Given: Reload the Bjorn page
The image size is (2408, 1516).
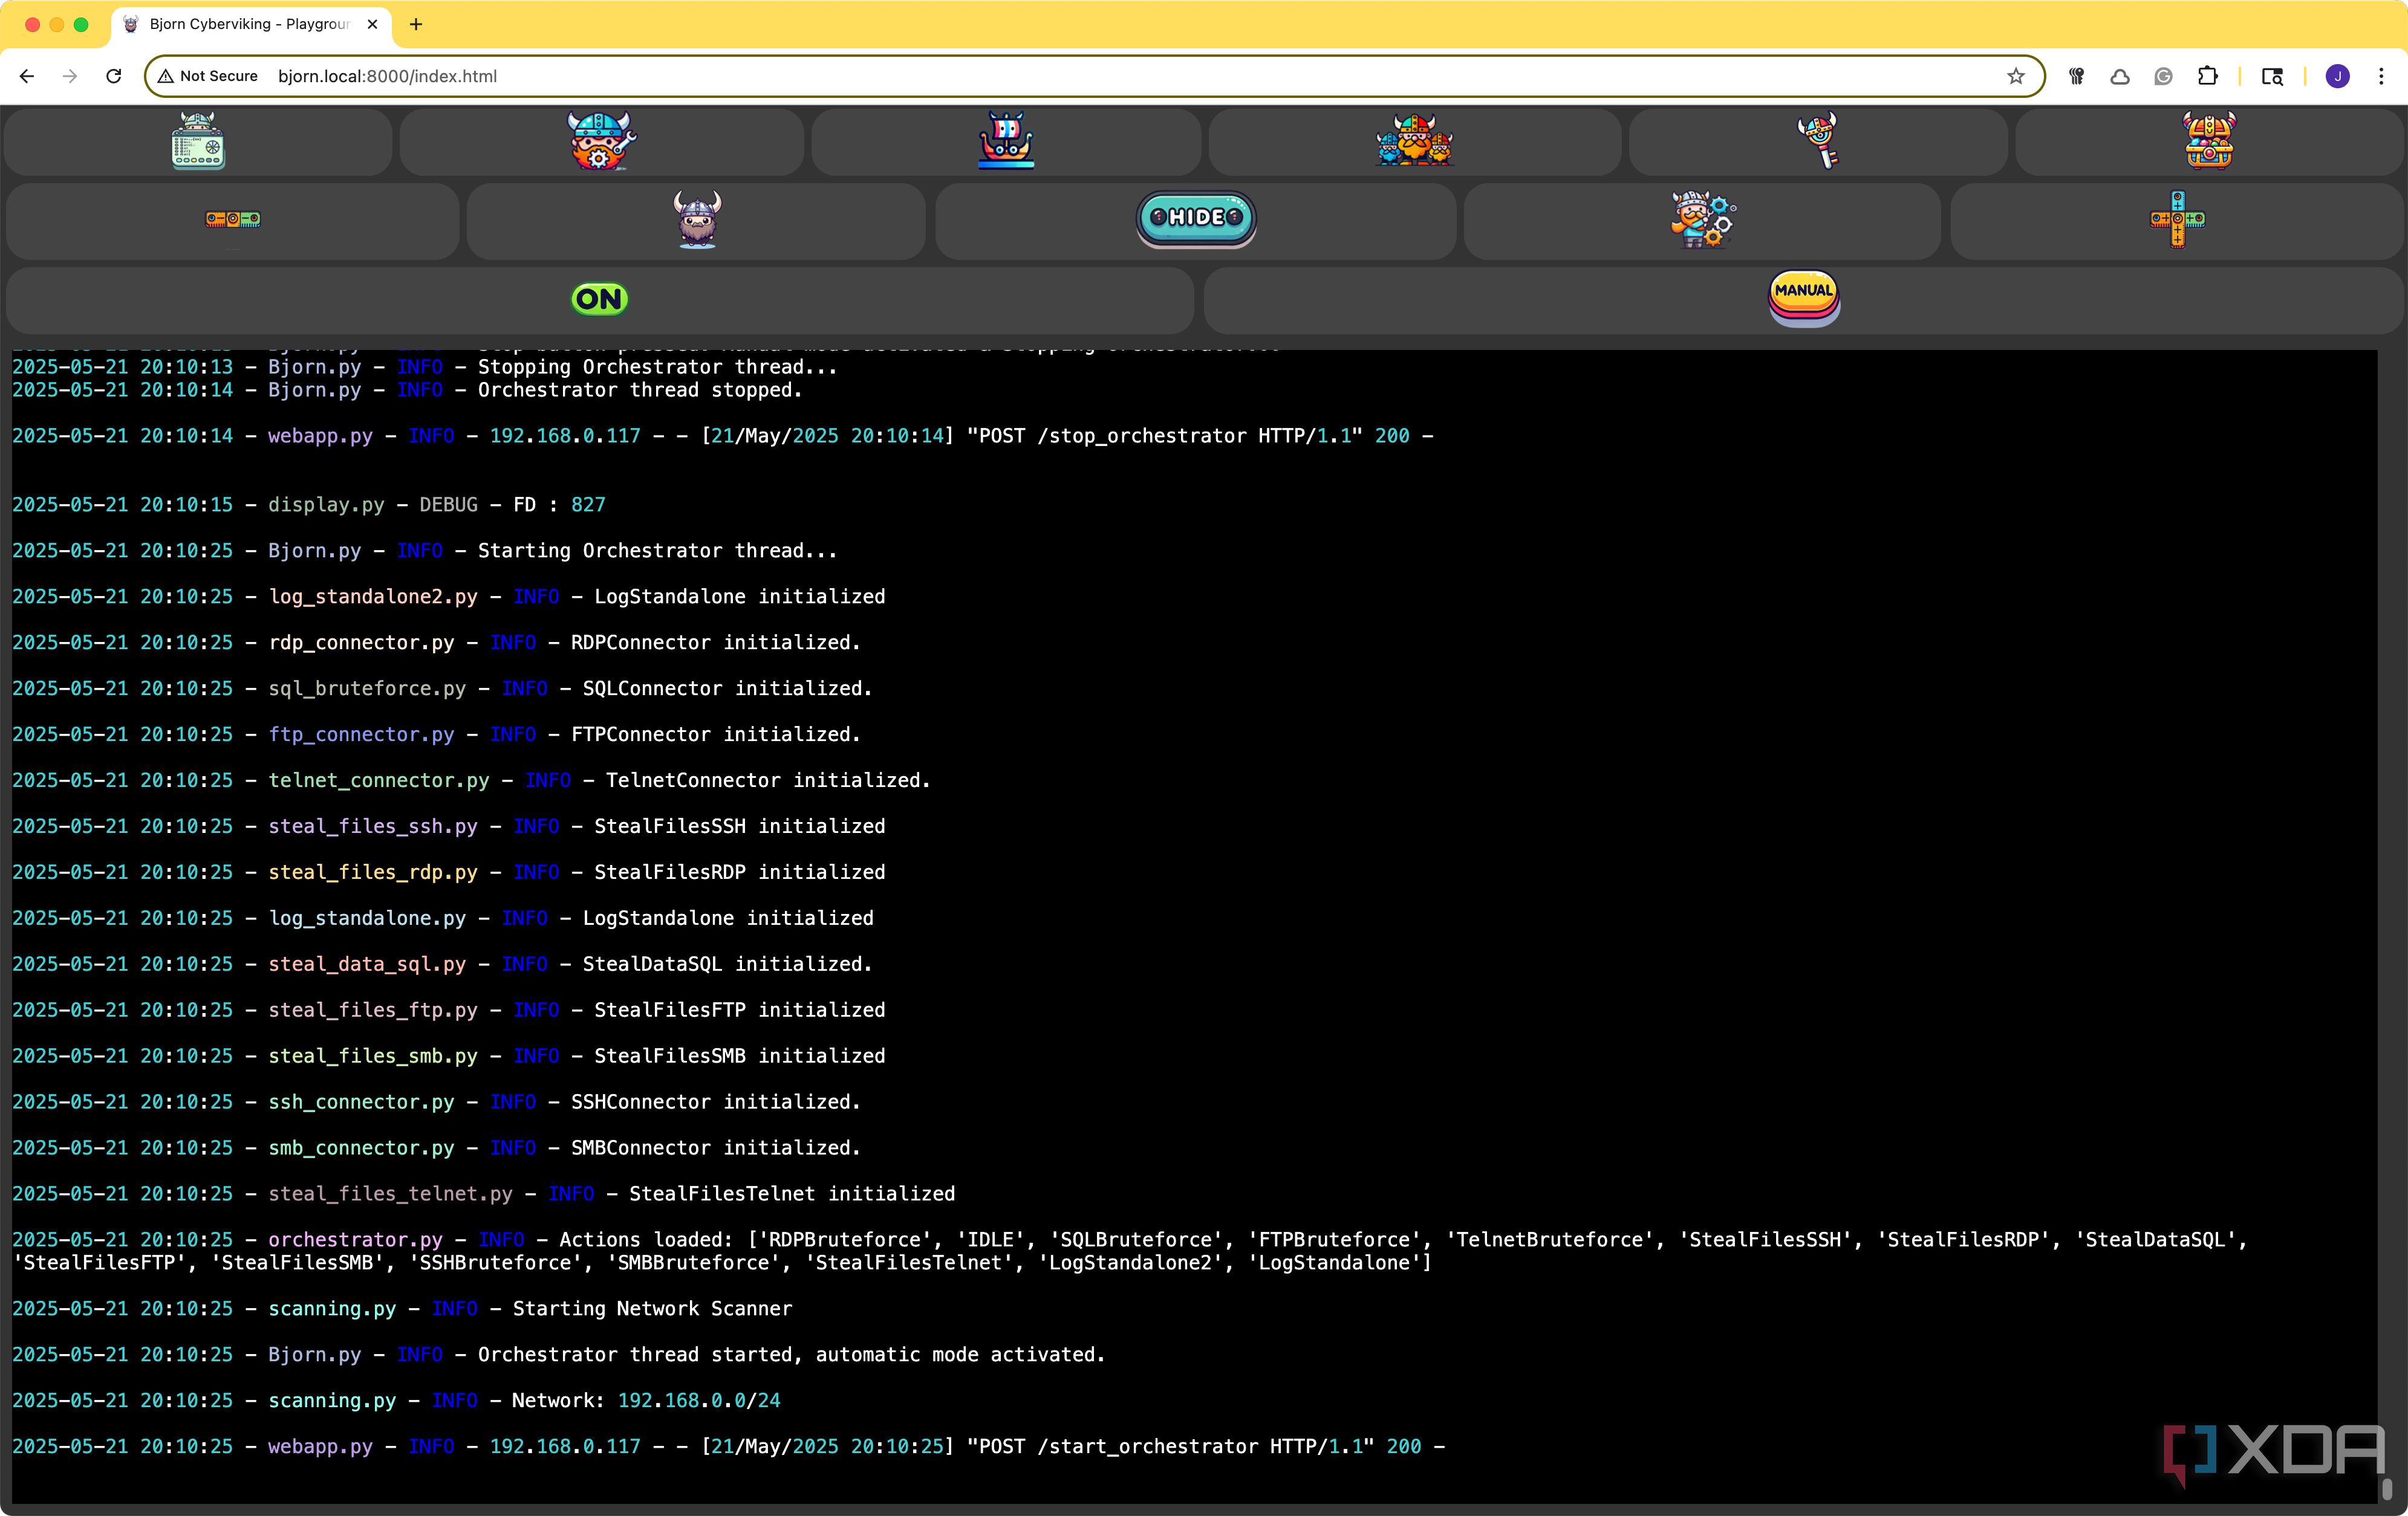Looking at the screenshot, I should [x=114, y=76].
